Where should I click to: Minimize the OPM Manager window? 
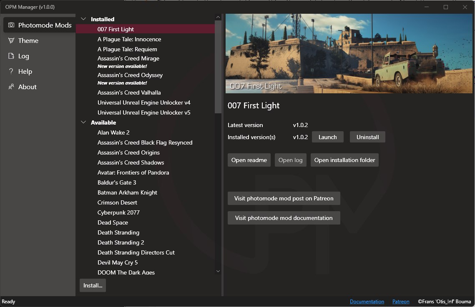427,7
